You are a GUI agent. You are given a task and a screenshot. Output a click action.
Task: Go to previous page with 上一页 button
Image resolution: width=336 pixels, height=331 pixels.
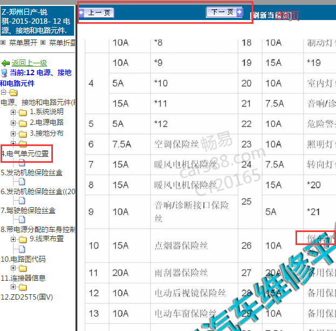pyautogui.click(x=96, y=12)
